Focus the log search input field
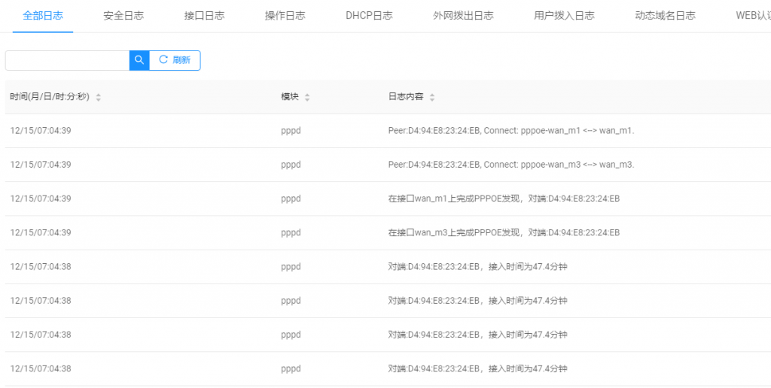 [x=67, y=60]
